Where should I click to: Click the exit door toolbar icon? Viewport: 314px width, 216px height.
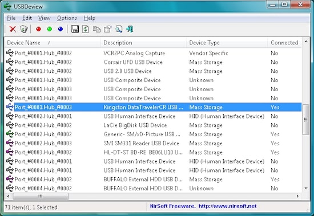[x=130, y=29]
